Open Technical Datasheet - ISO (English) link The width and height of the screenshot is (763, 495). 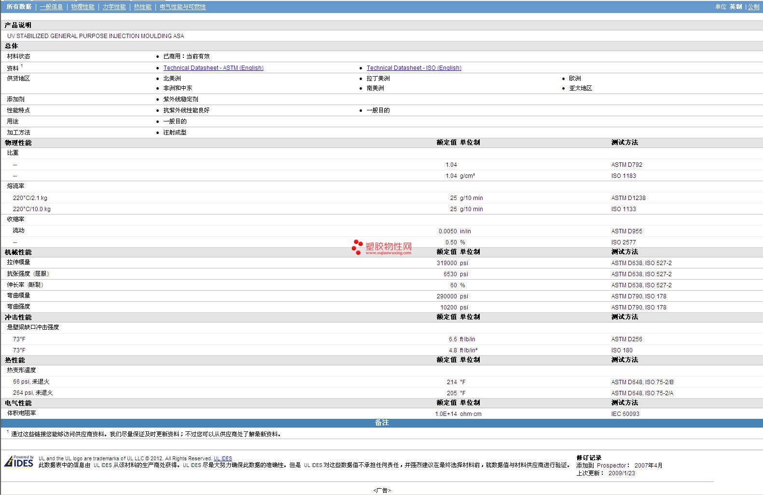click(414, 68)
